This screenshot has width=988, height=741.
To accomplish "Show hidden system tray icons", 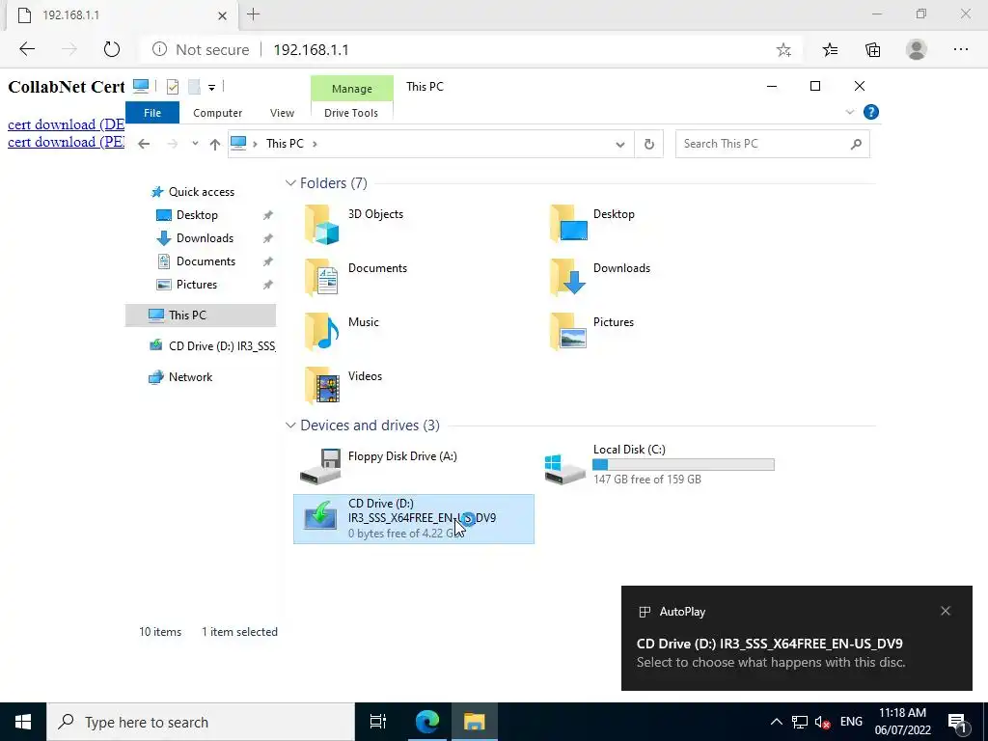I will pos(777,722).
